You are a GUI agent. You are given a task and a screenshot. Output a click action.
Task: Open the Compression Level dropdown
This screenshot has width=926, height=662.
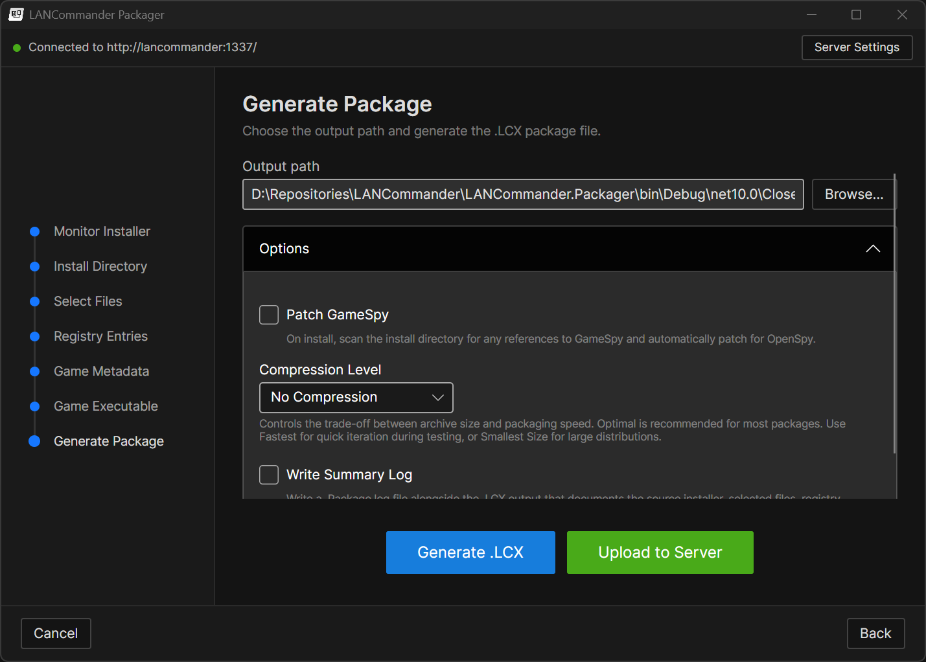point(356,398)
